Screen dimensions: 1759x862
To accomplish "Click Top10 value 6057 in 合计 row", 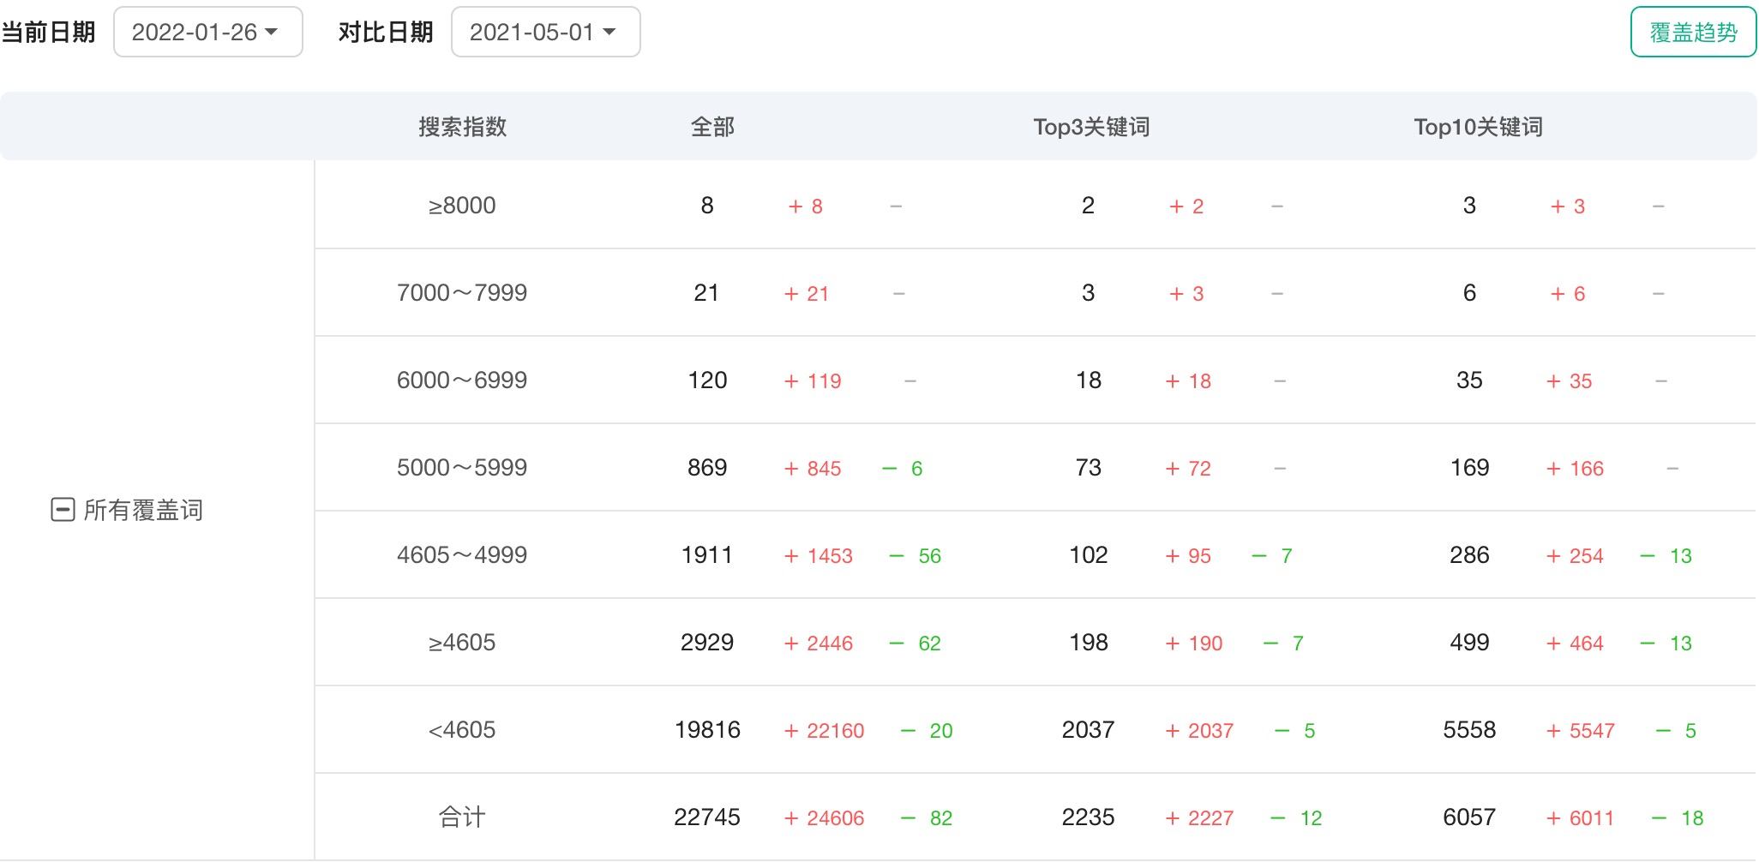I will point(1468,817).
